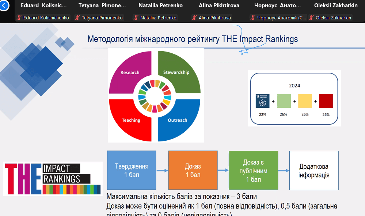
Task: Click the white 'Додаткова інформація' box
Action: point(314,170)
